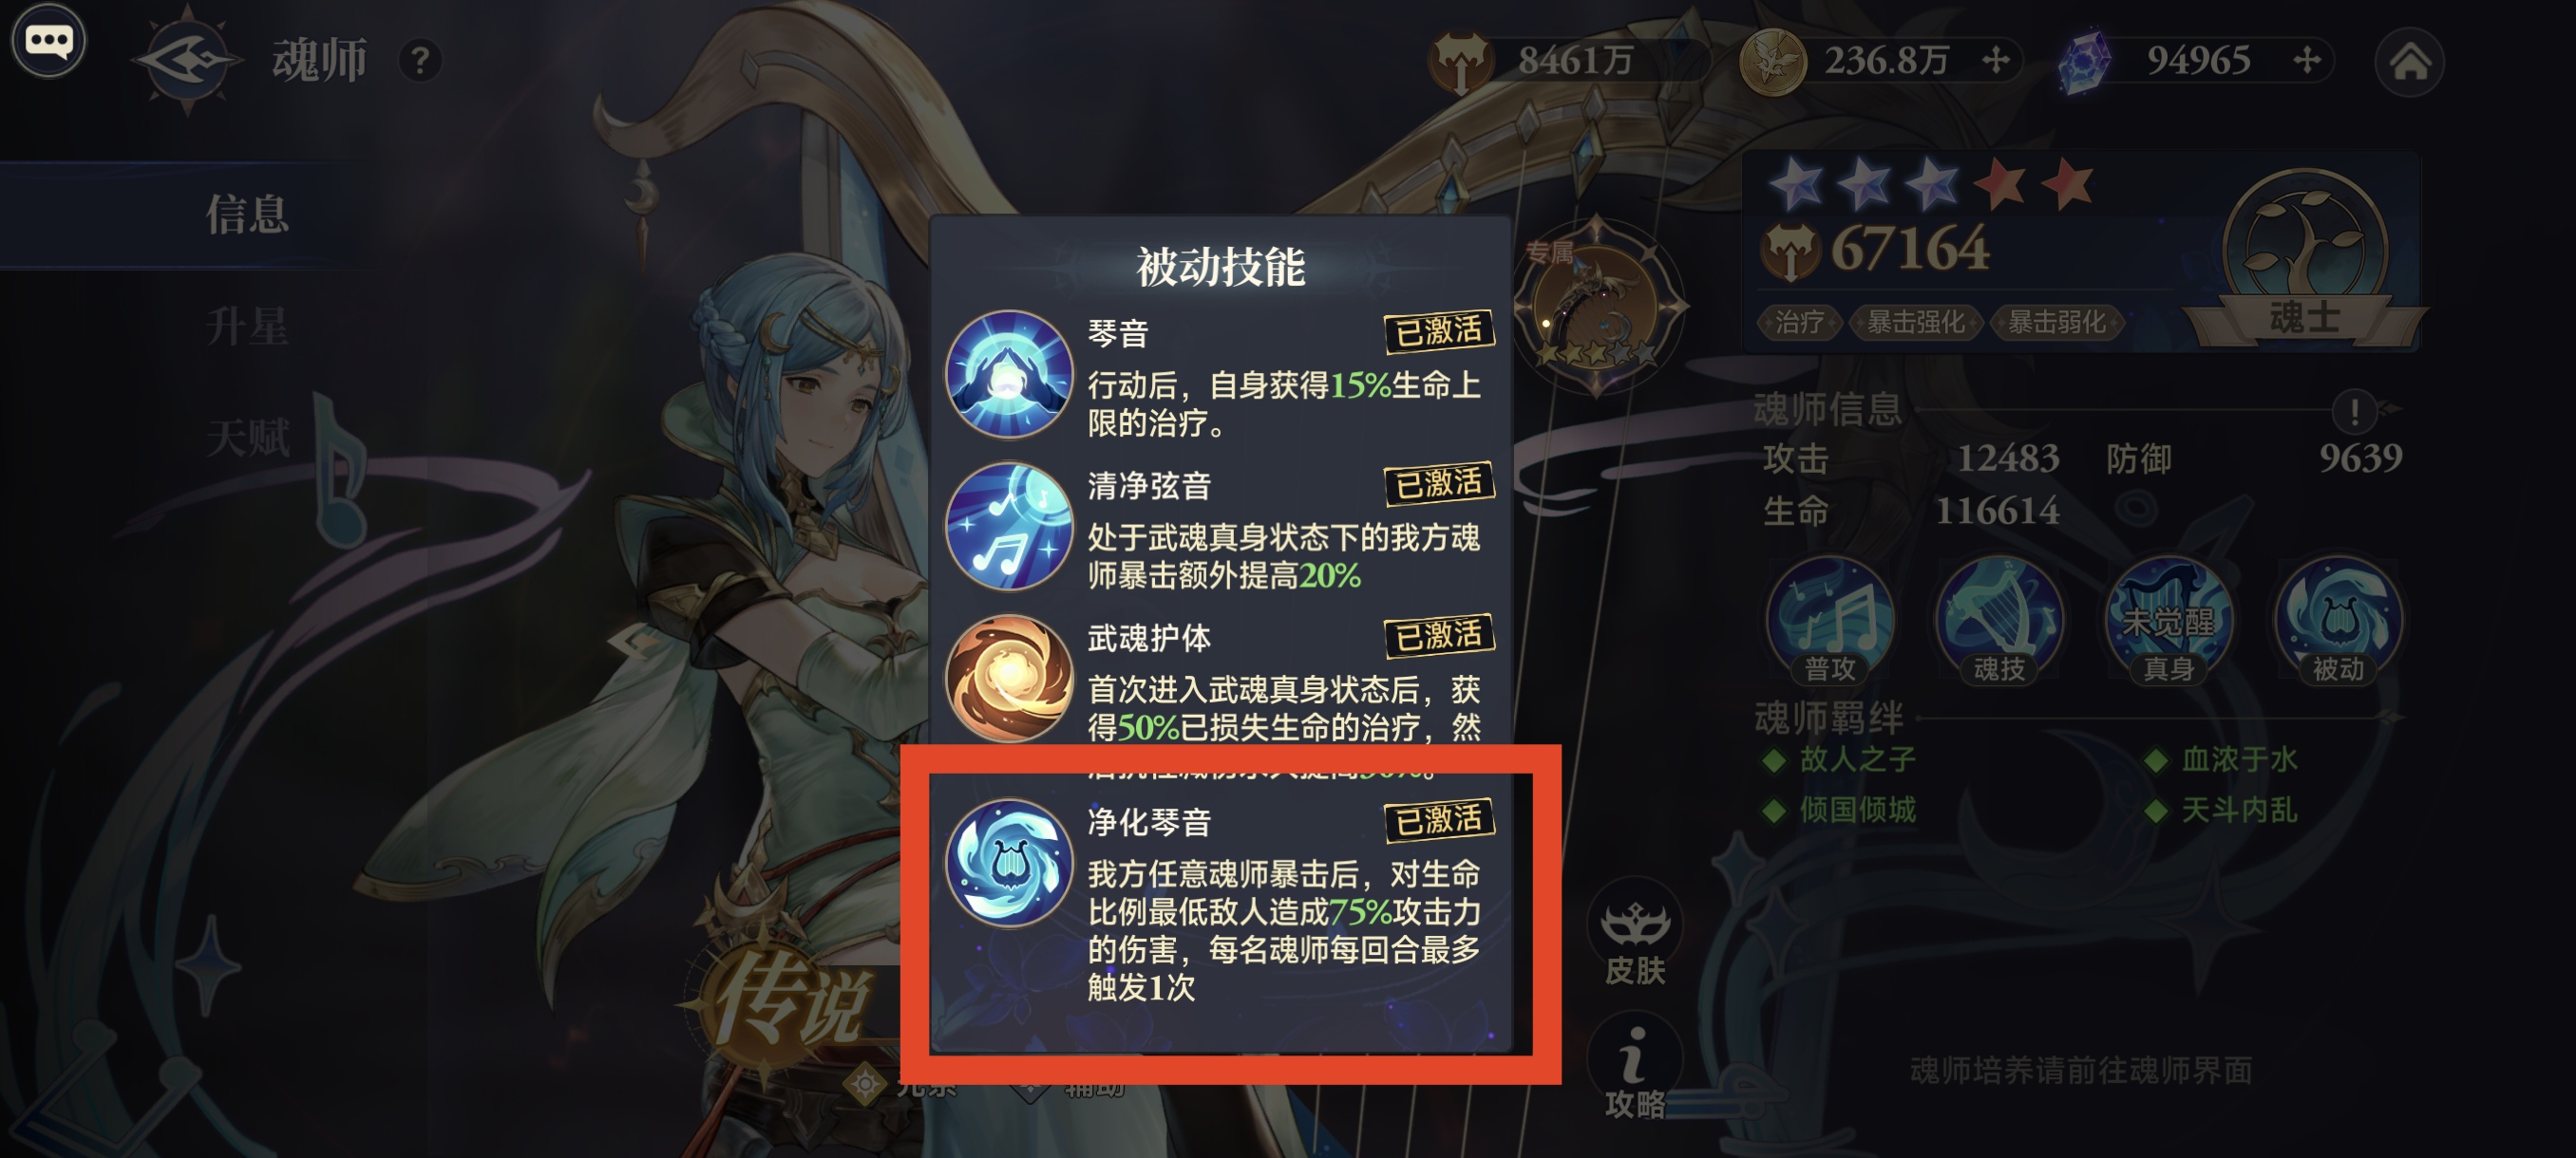Image resolution: width=2576 pixels, height=1158 pixels.
Task: Show details via exclamation icon by 魂师信息
Action: pos(2354,410)
